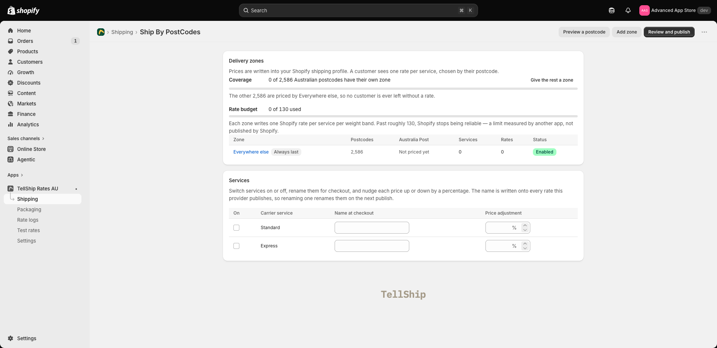Open the notifications bell

point(628,10)
